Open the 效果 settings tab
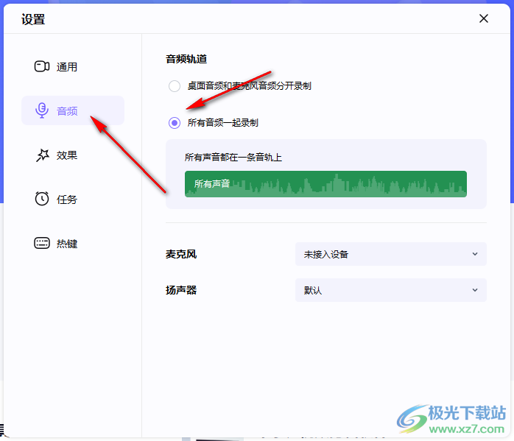514x441 pixels. [67, 155]
